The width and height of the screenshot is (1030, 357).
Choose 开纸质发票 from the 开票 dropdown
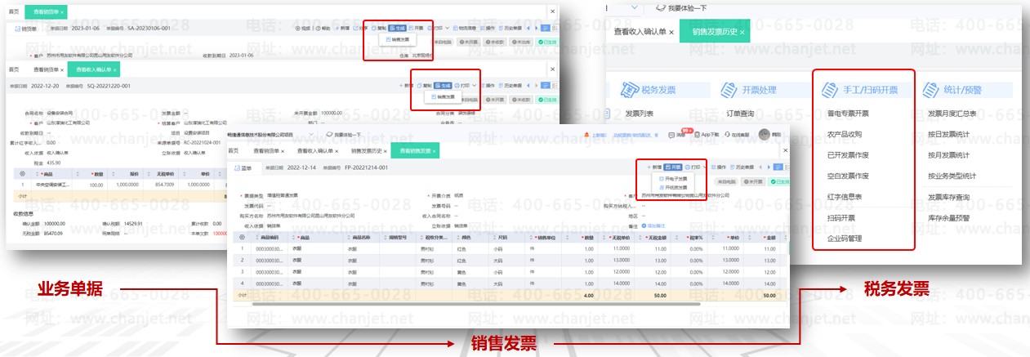click(674, 187)
